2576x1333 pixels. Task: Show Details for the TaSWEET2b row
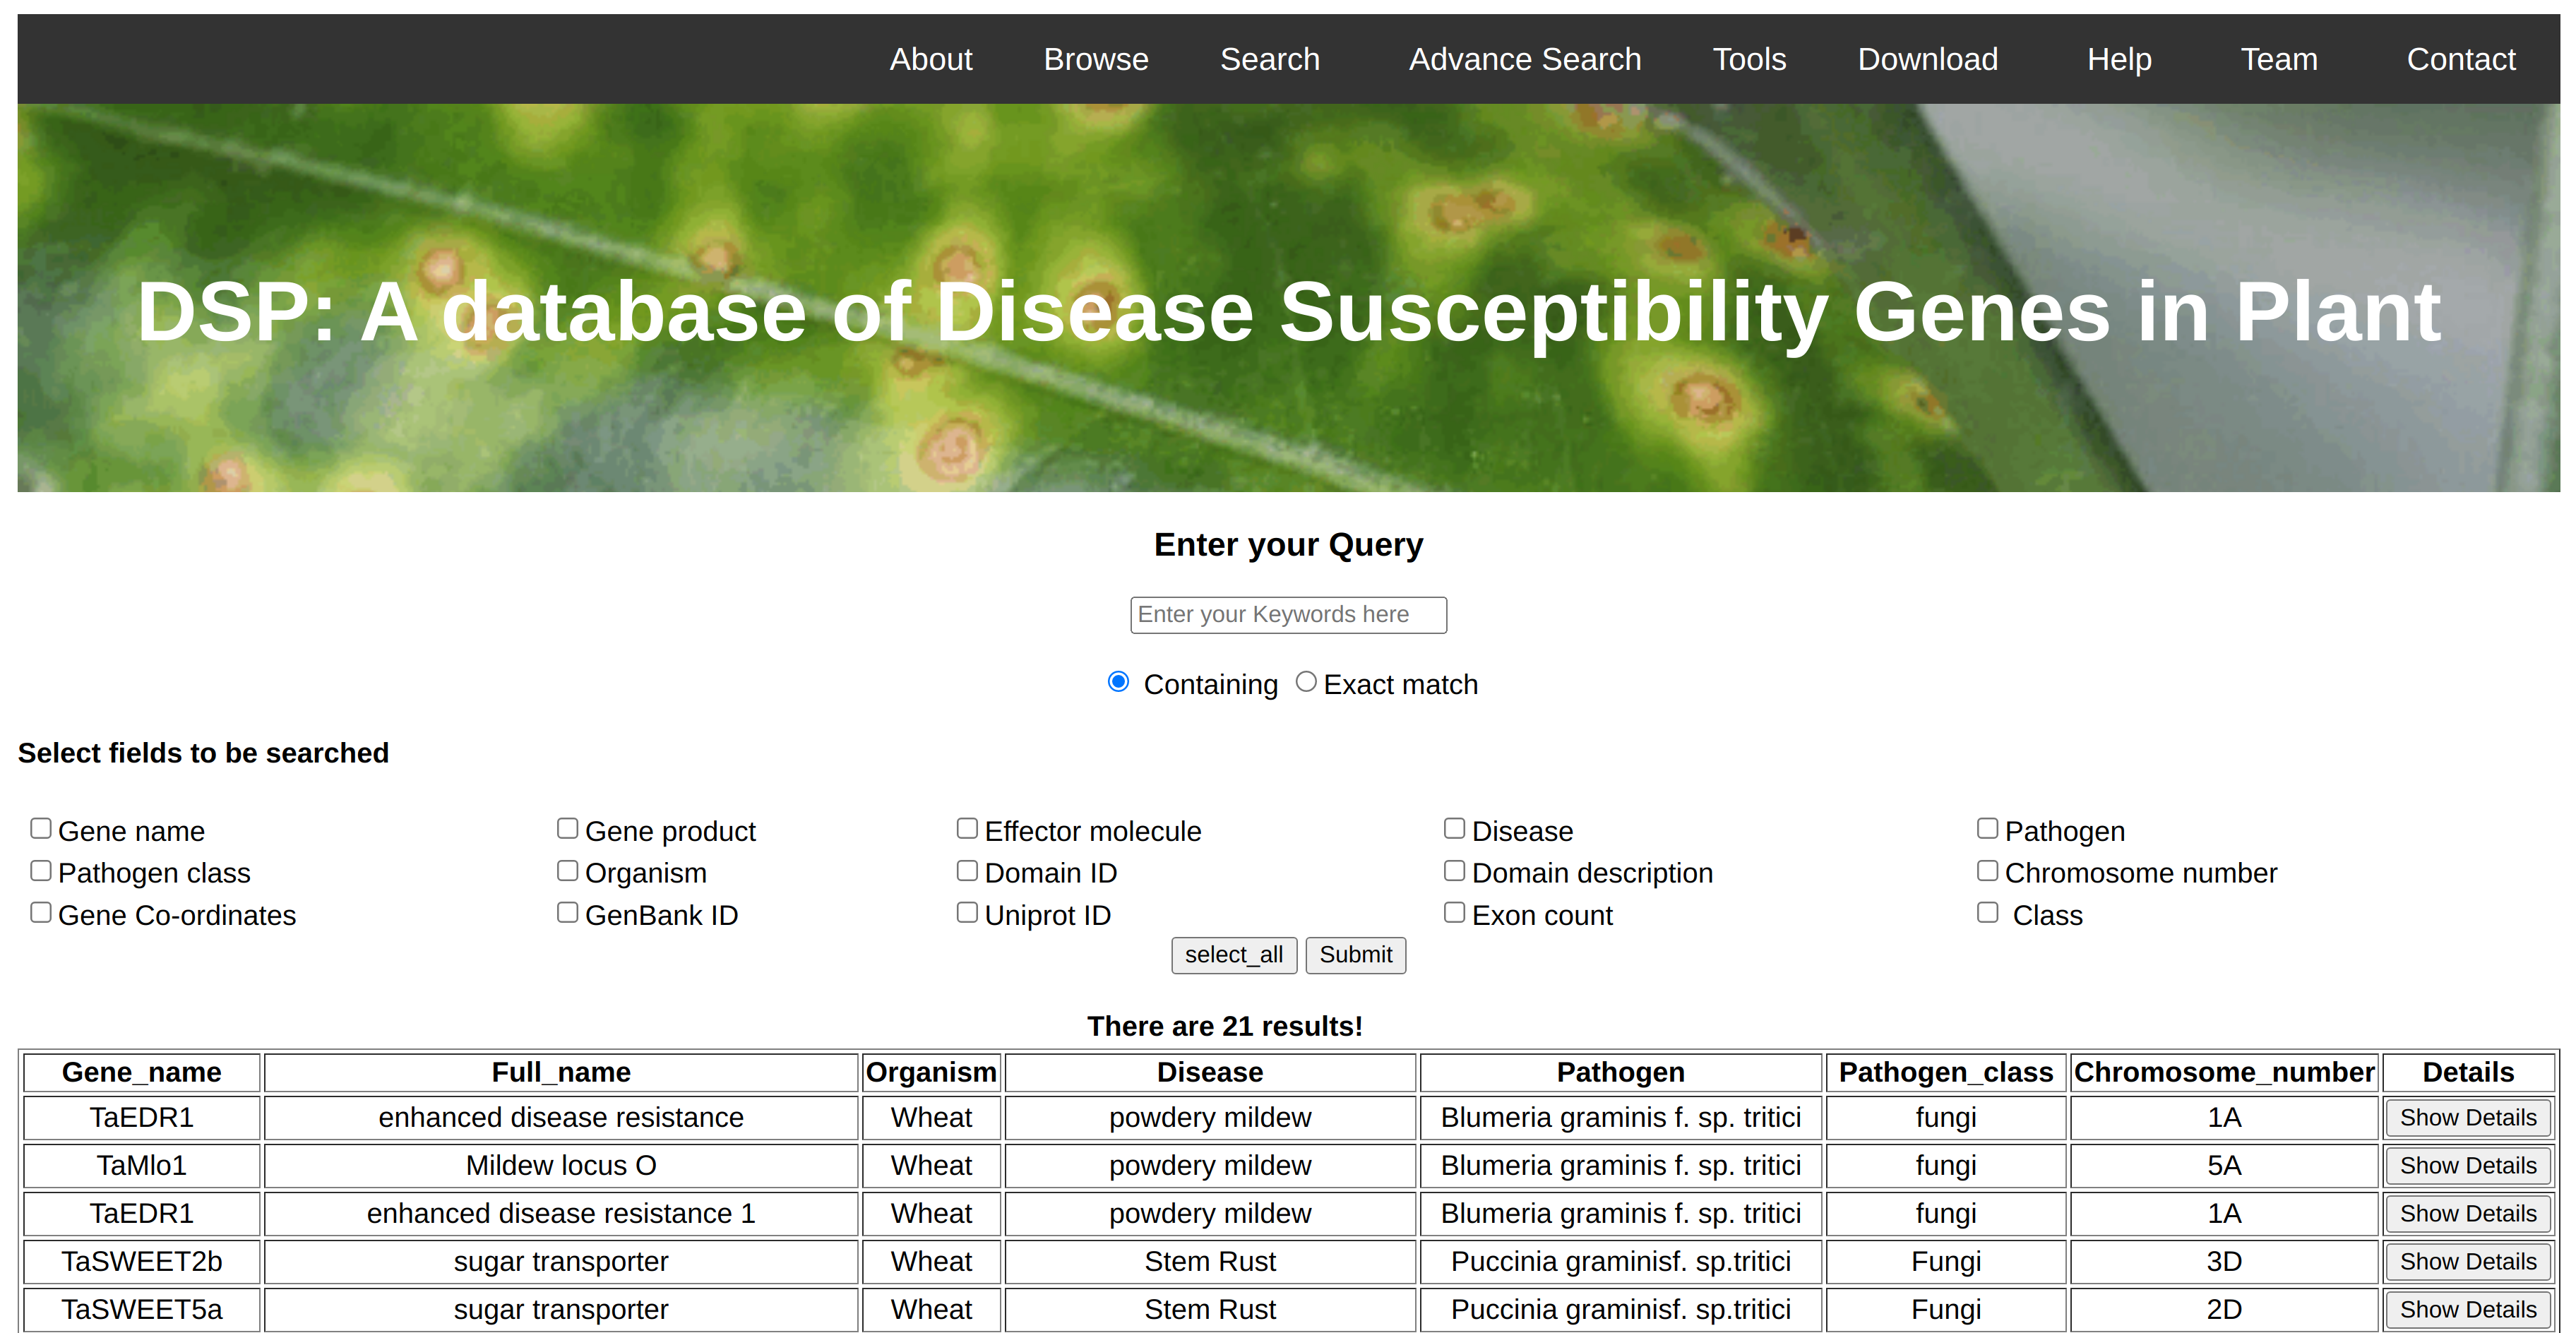tap(2467, 1261)
